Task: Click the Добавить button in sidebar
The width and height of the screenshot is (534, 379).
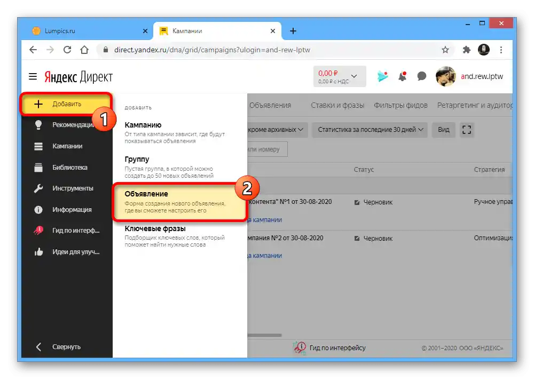Action: click(x=66, y=104)
